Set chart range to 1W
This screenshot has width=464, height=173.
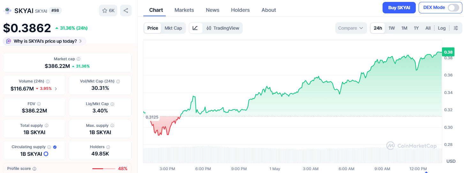(392, 28)
